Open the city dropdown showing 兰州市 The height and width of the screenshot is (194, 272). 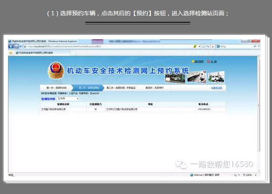point(68,99)
